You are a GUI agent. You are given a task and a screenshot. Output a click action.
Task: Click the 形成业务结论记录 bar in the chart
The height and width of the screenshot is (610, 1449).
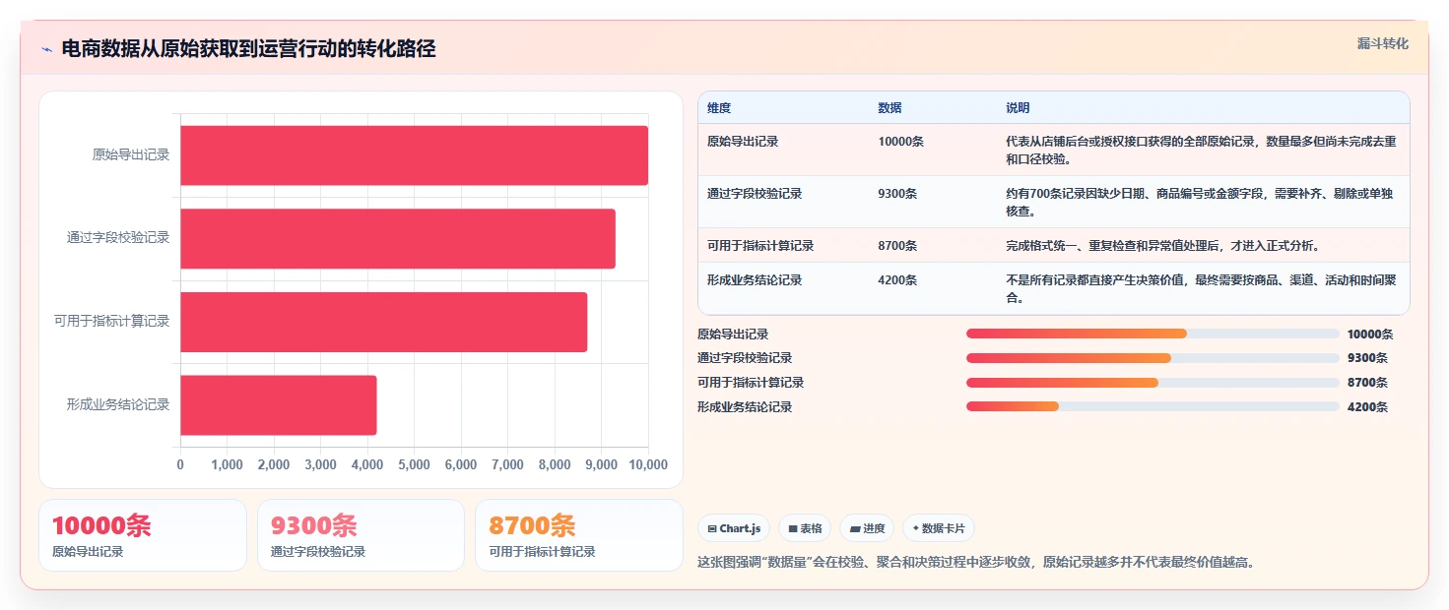click(x=278, y=404)
